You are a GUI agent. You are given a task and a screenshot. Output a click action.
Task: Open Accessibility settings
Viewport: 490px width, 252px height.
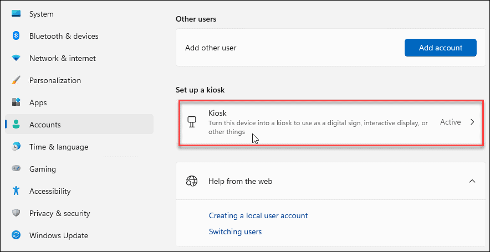pyautogui.click(x=50, y=191)
